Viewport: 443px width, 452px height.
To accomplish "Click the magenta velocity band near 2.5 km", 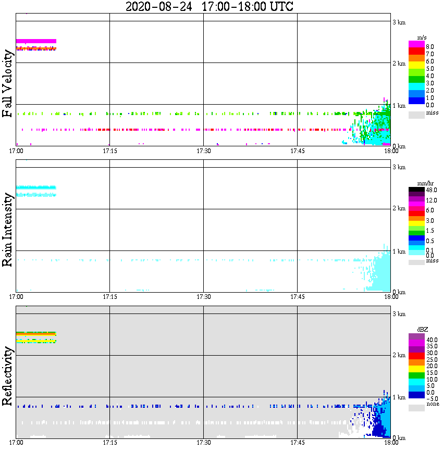I will 36,41.
